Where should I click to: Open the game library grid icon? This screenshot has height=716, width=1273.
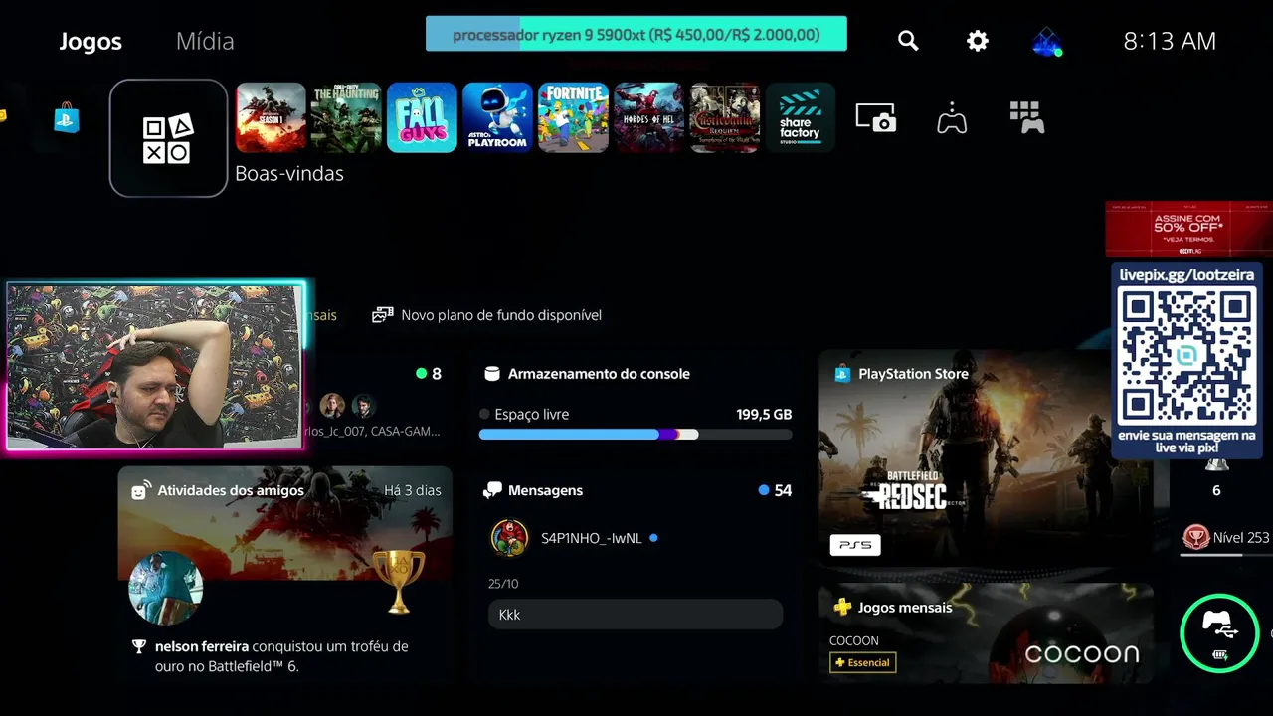coord(1026,117)
